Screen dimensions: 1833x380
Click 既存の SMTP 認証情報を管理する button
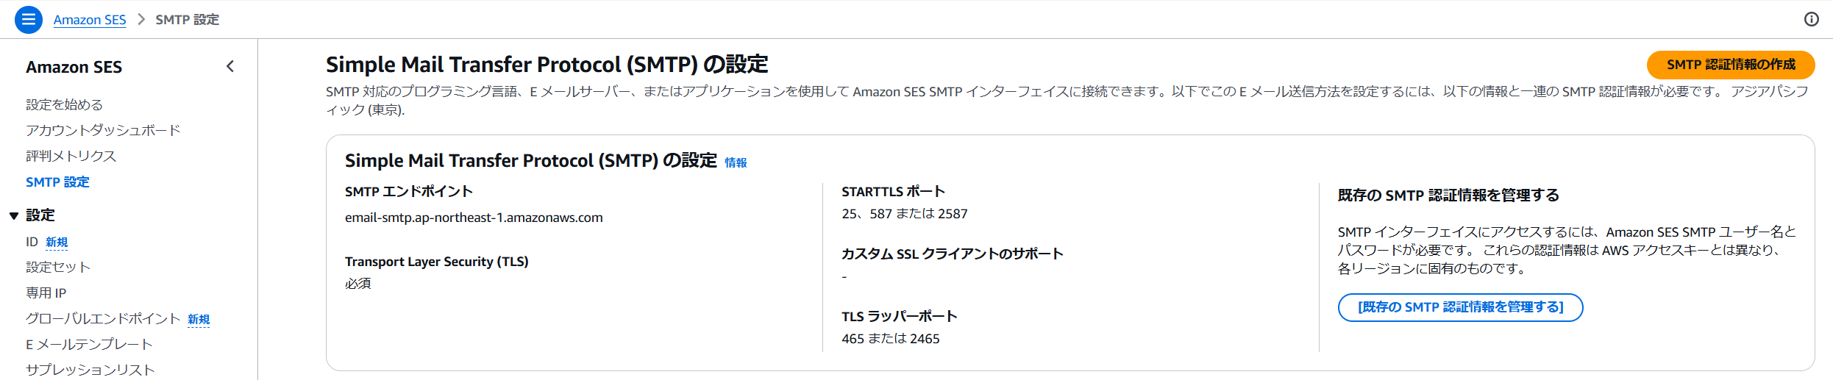pyautogui.click(x=1459, y=307)
